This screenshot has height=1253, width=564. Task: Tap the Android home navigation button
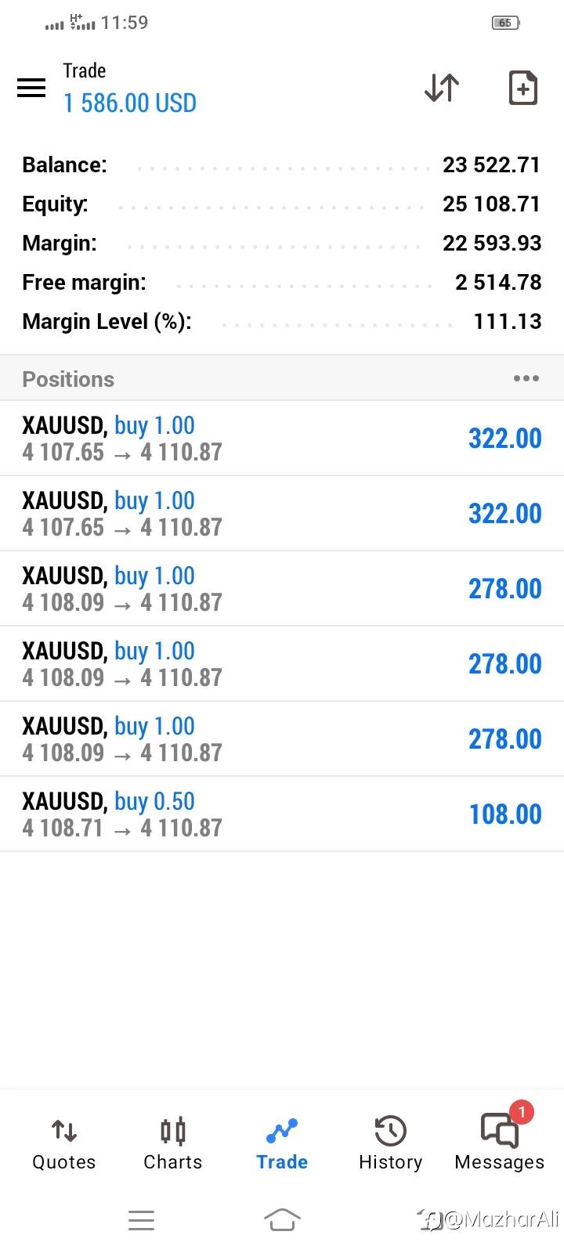point(282,1219)
